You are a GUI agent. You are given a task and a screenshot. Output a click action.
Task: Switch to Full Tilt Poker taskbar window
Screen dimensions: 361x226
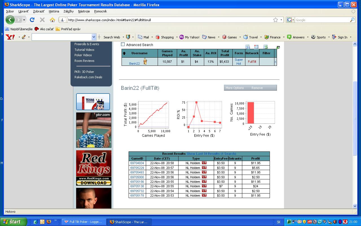[84, 222]
